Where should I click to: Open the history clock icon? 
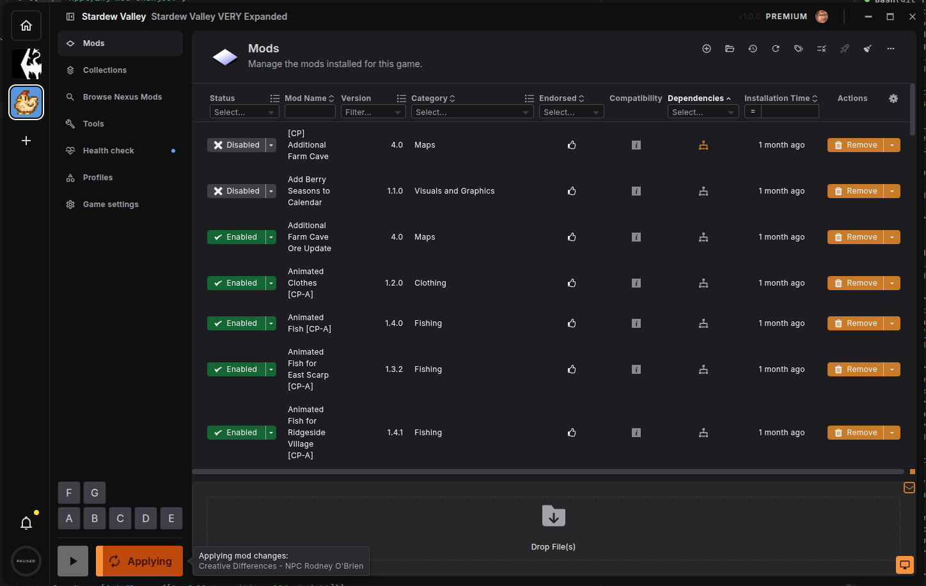point(753,49)
